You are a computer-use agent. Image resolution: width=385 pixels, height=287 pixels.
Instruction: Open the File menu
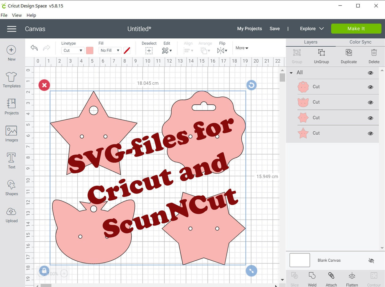(4, 15)
